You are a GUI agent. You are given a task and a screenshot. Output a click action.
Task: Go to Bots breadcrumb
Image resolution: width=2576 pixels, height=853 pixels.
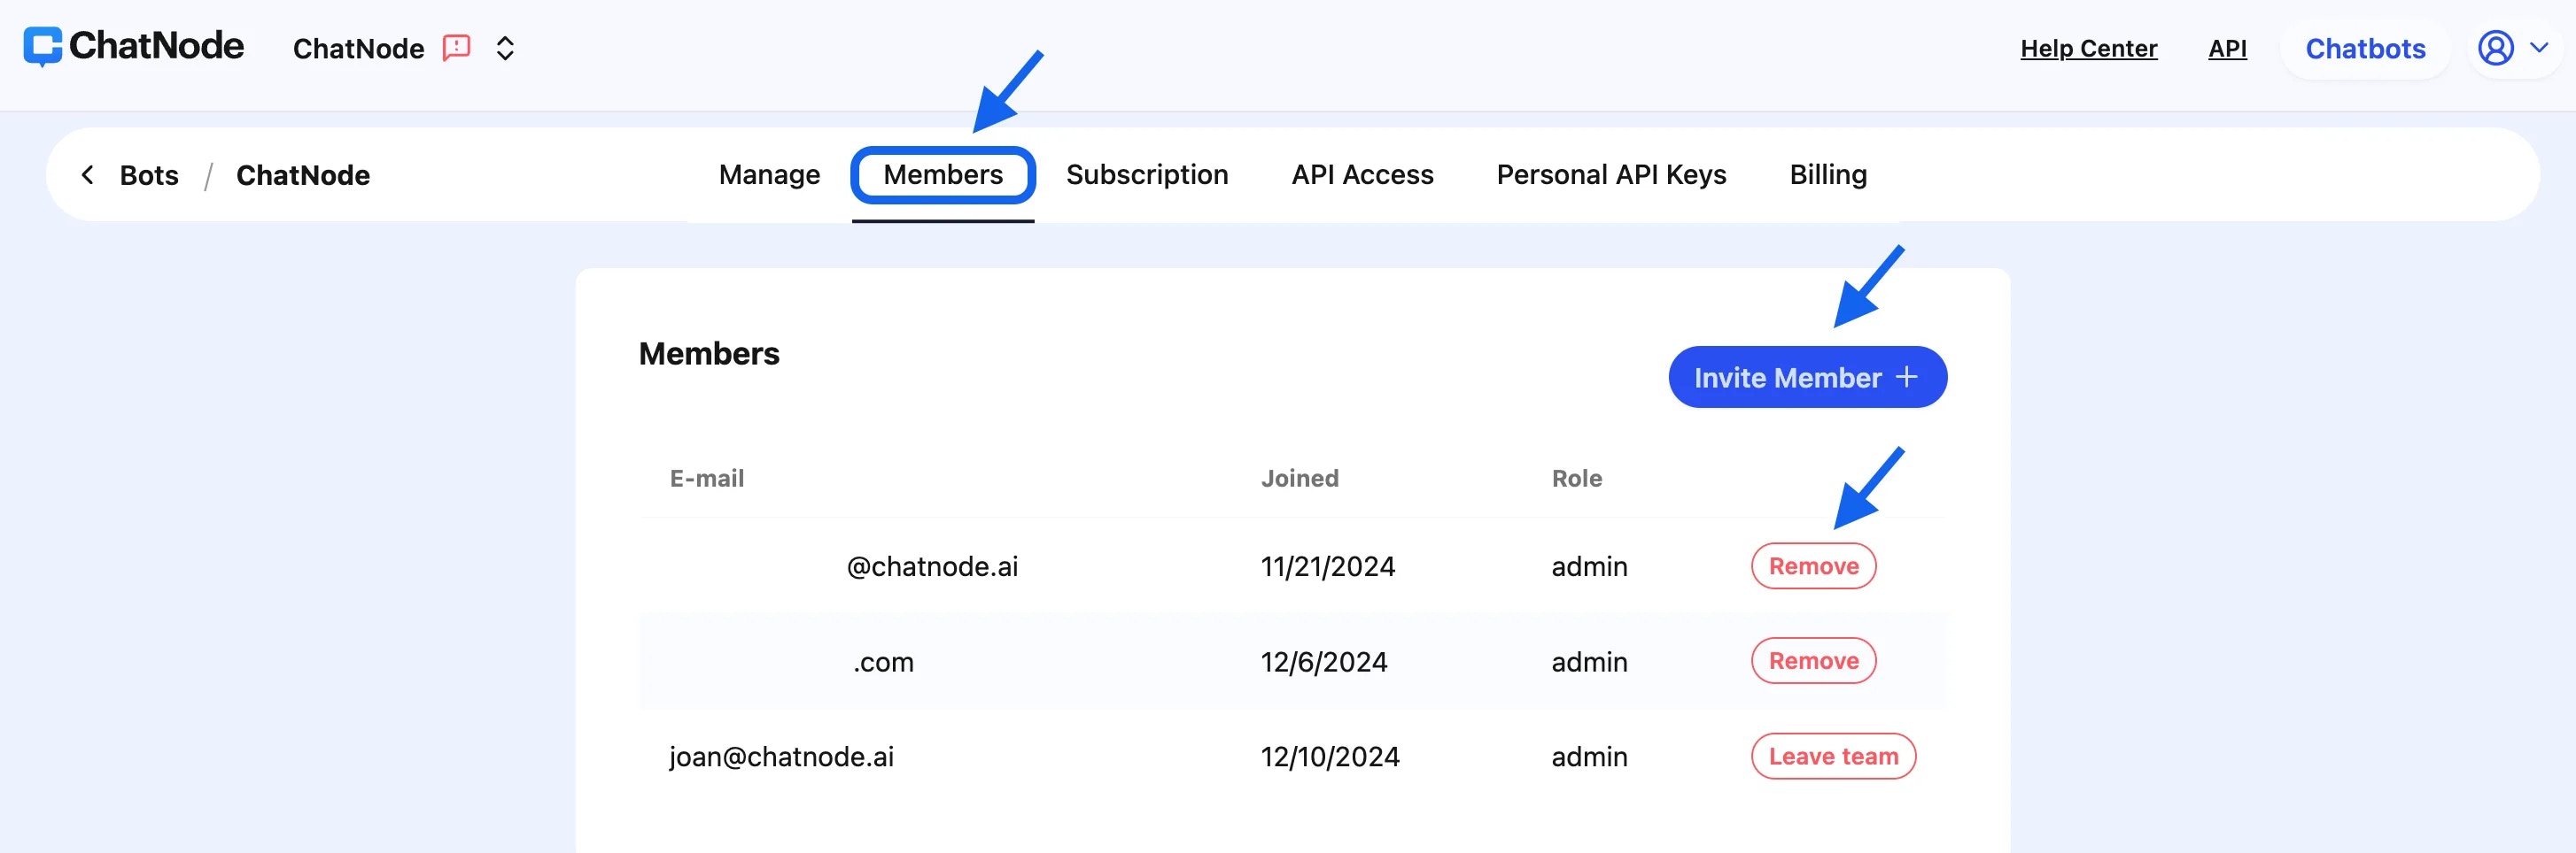pos(149,175)
